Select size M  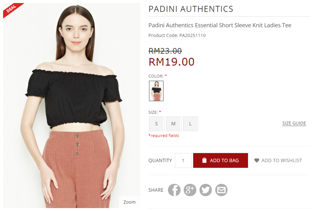tap(174, 124)
